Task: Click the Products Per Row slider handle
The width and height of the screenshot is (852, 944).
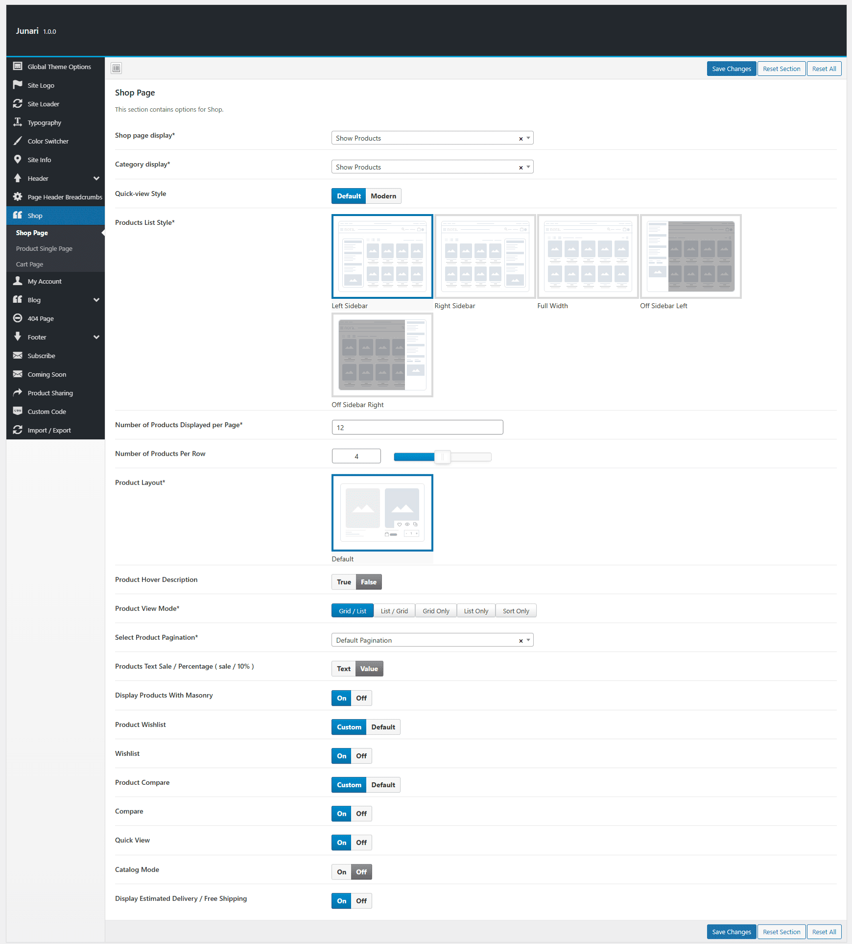Action: pyautogui.click(x=442, y=457)
